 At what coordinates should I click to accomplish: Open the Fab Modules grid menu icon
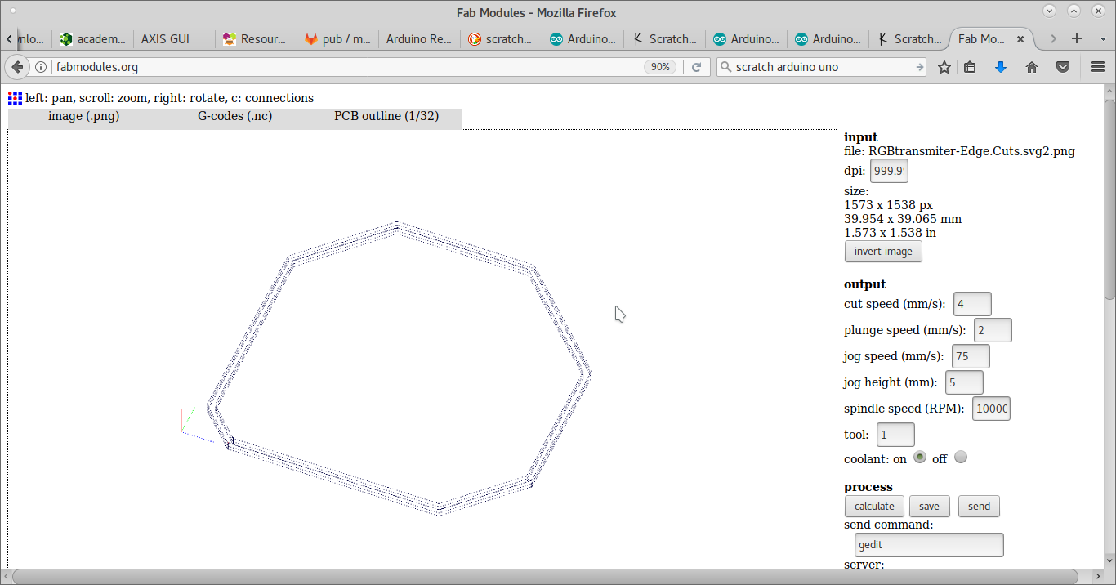16,98
